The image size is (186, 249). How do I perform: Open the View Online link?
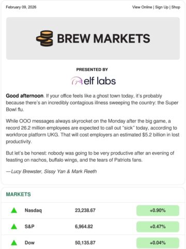142,7
